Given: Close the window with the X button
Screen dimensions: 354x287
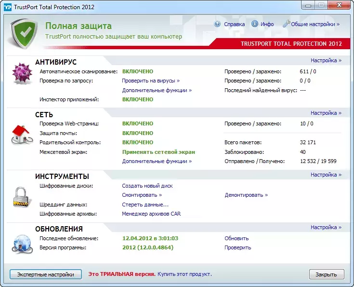Looking at the screenshot, I should (339, 5).
